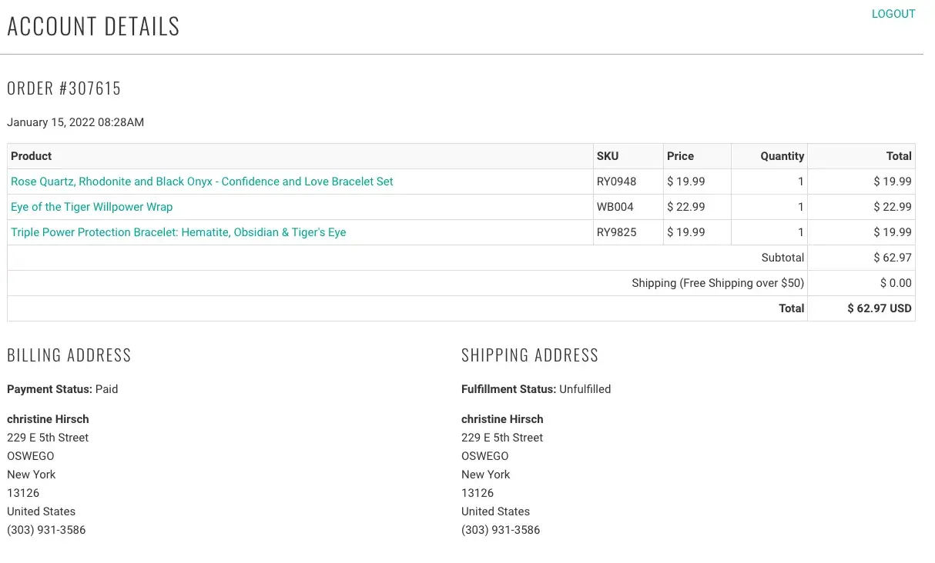935x563 pixels.
Task: Click the Account Details page heading
Action: (x=93, y=26)
